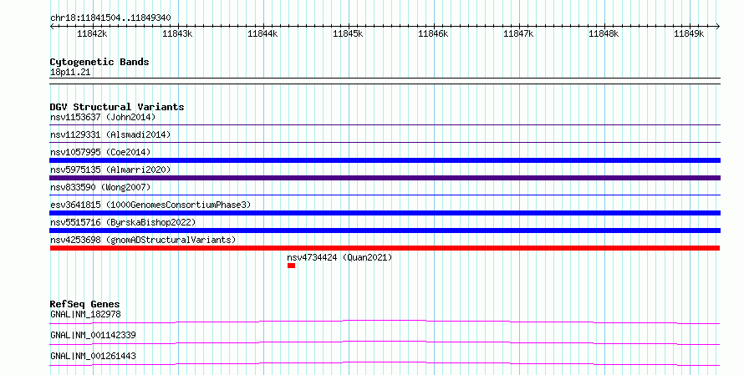The width and height of the screenshot is (744, 375).
Task: Open the RefSeq Genes track heading
Action: click(85, 304)
